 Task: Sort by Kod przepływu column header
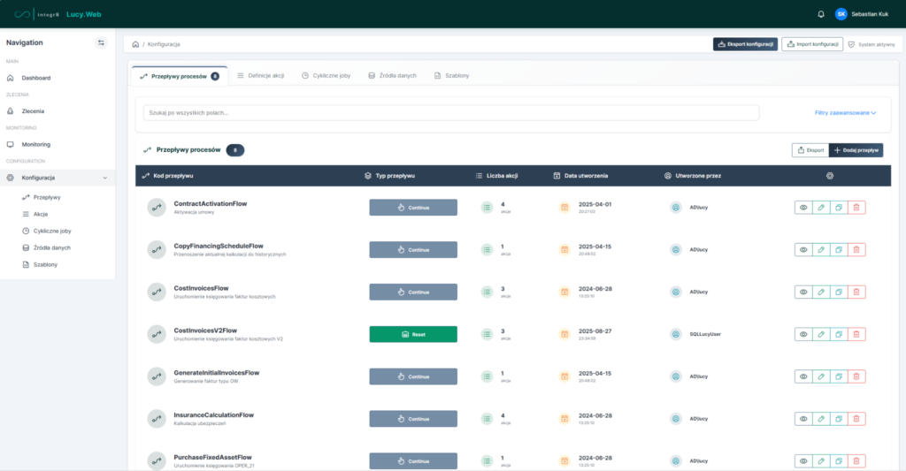pyautogui.click(x=173, y=176)
